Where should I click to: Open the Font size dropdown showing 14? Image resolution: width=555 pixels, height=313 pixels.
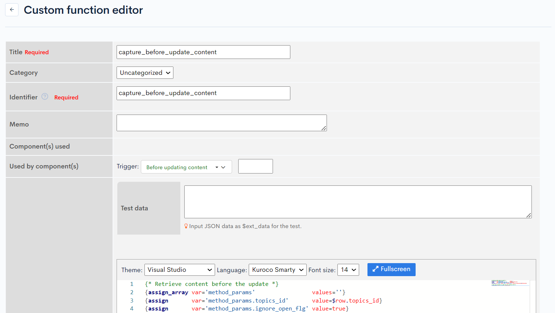[x=348, y=270]
